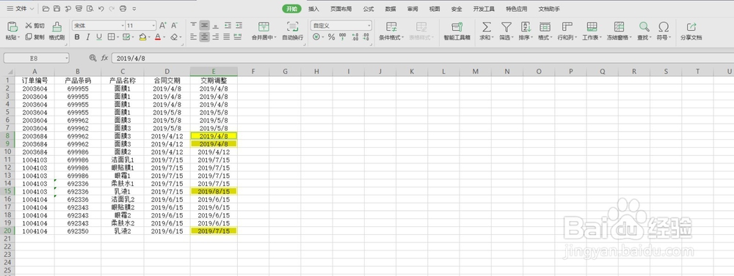Open the number format 自定义 dropdown
The image size is (734, 276).
pyautogui.click(x=369, y=26)
